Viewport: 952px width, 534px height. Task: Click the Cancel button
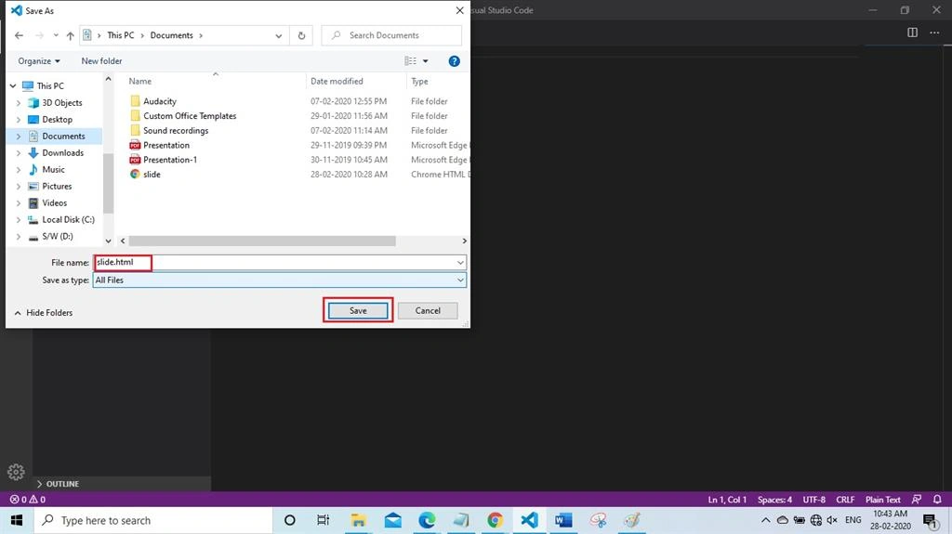pyautogui.click(x=428, y=310)
